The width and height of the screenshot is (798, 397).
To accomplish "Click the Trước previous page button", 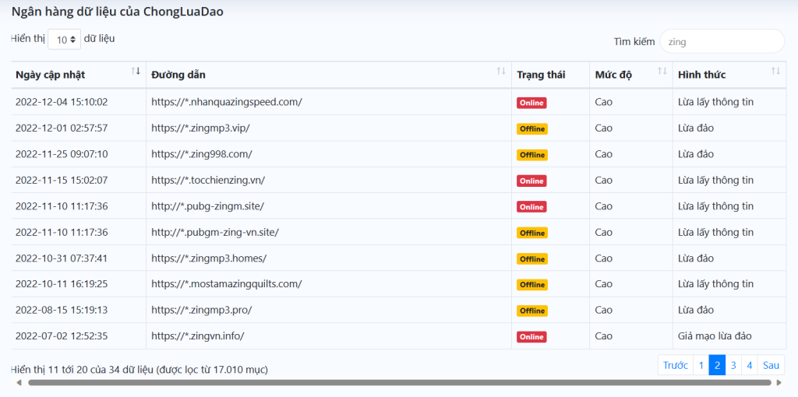I will click(x=676, y=365).
